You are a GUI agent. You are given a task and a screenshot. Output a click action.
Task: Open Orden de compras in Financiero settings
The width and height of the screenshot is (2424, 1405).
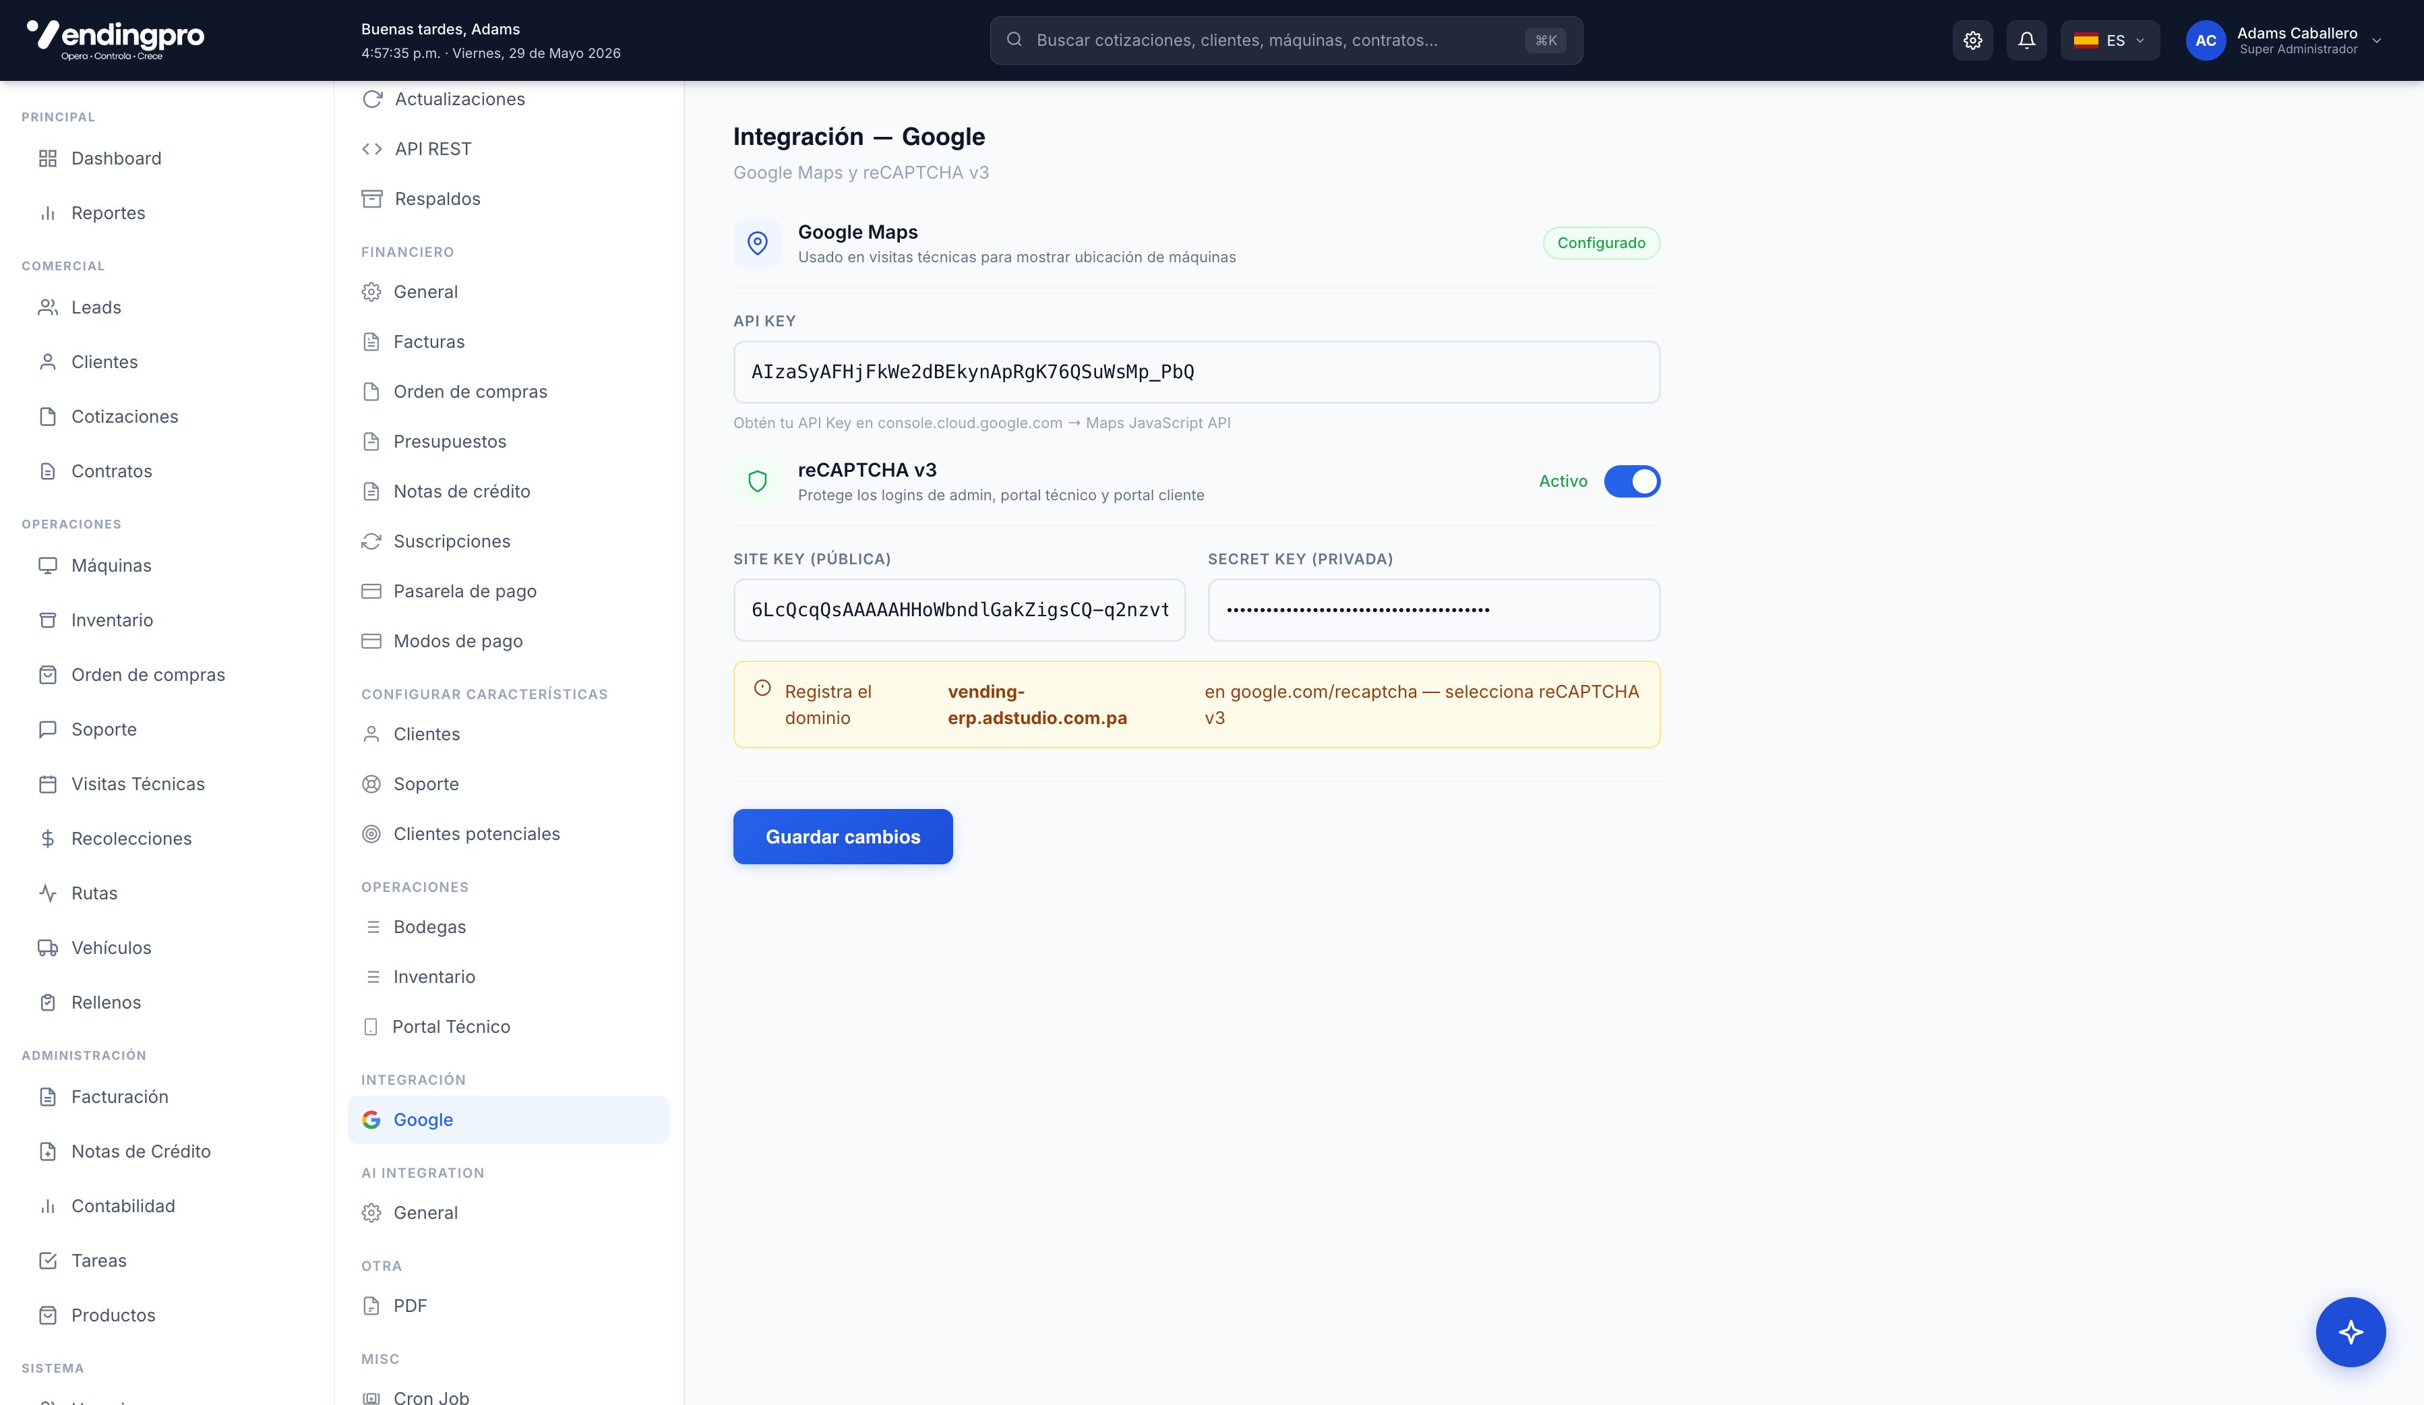(471, 392)
